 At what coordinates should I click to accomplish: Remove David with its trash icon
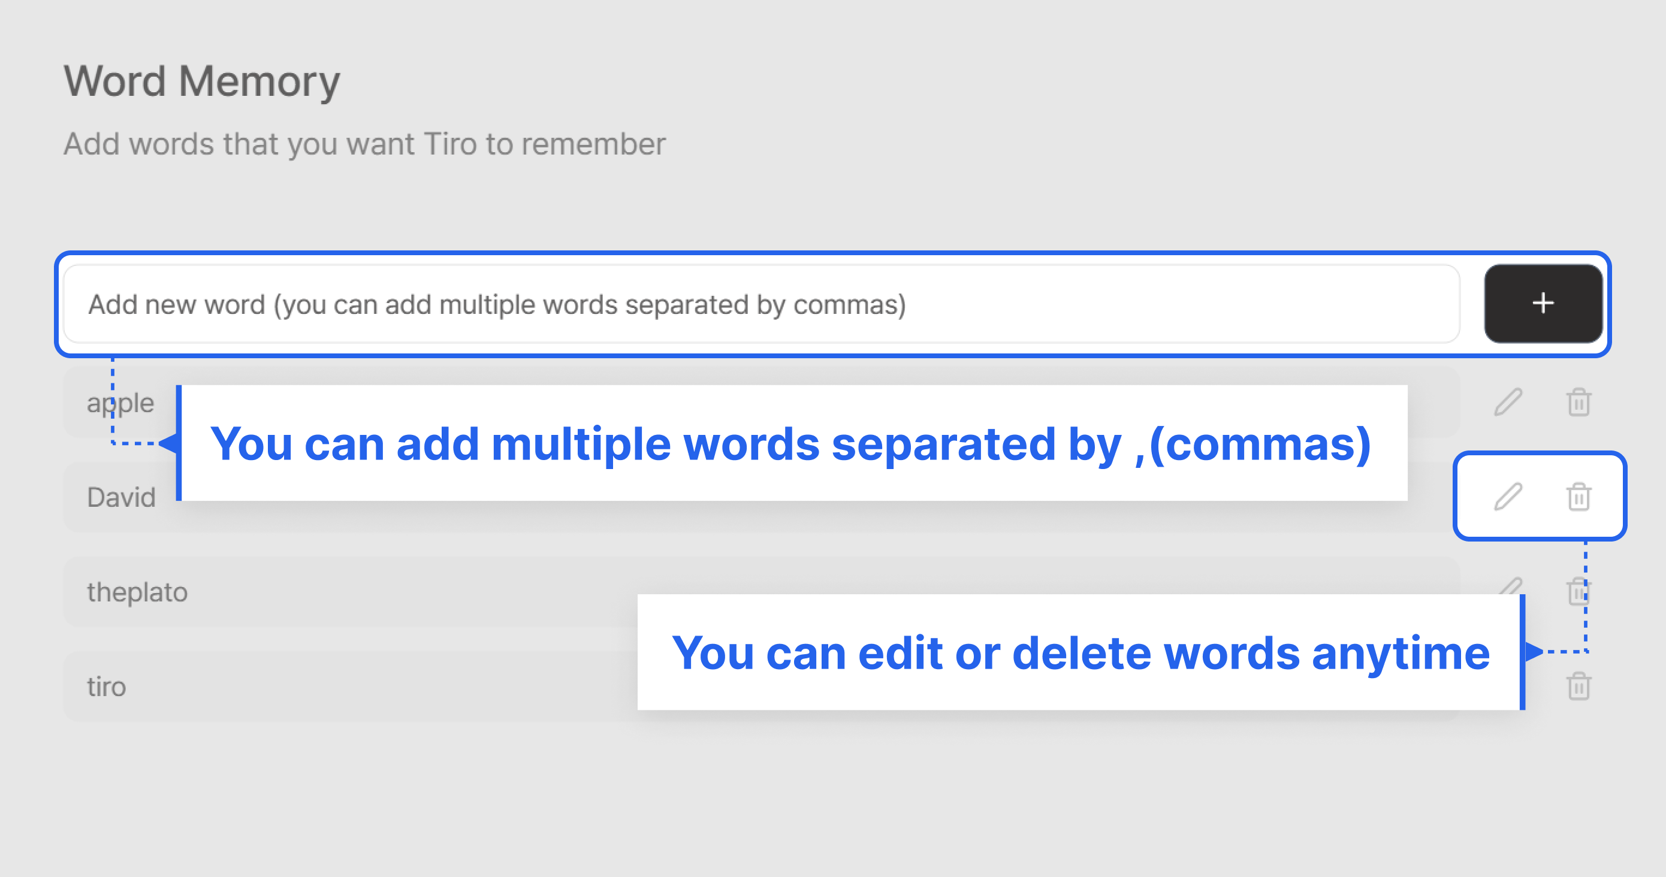coord(1578,497)
